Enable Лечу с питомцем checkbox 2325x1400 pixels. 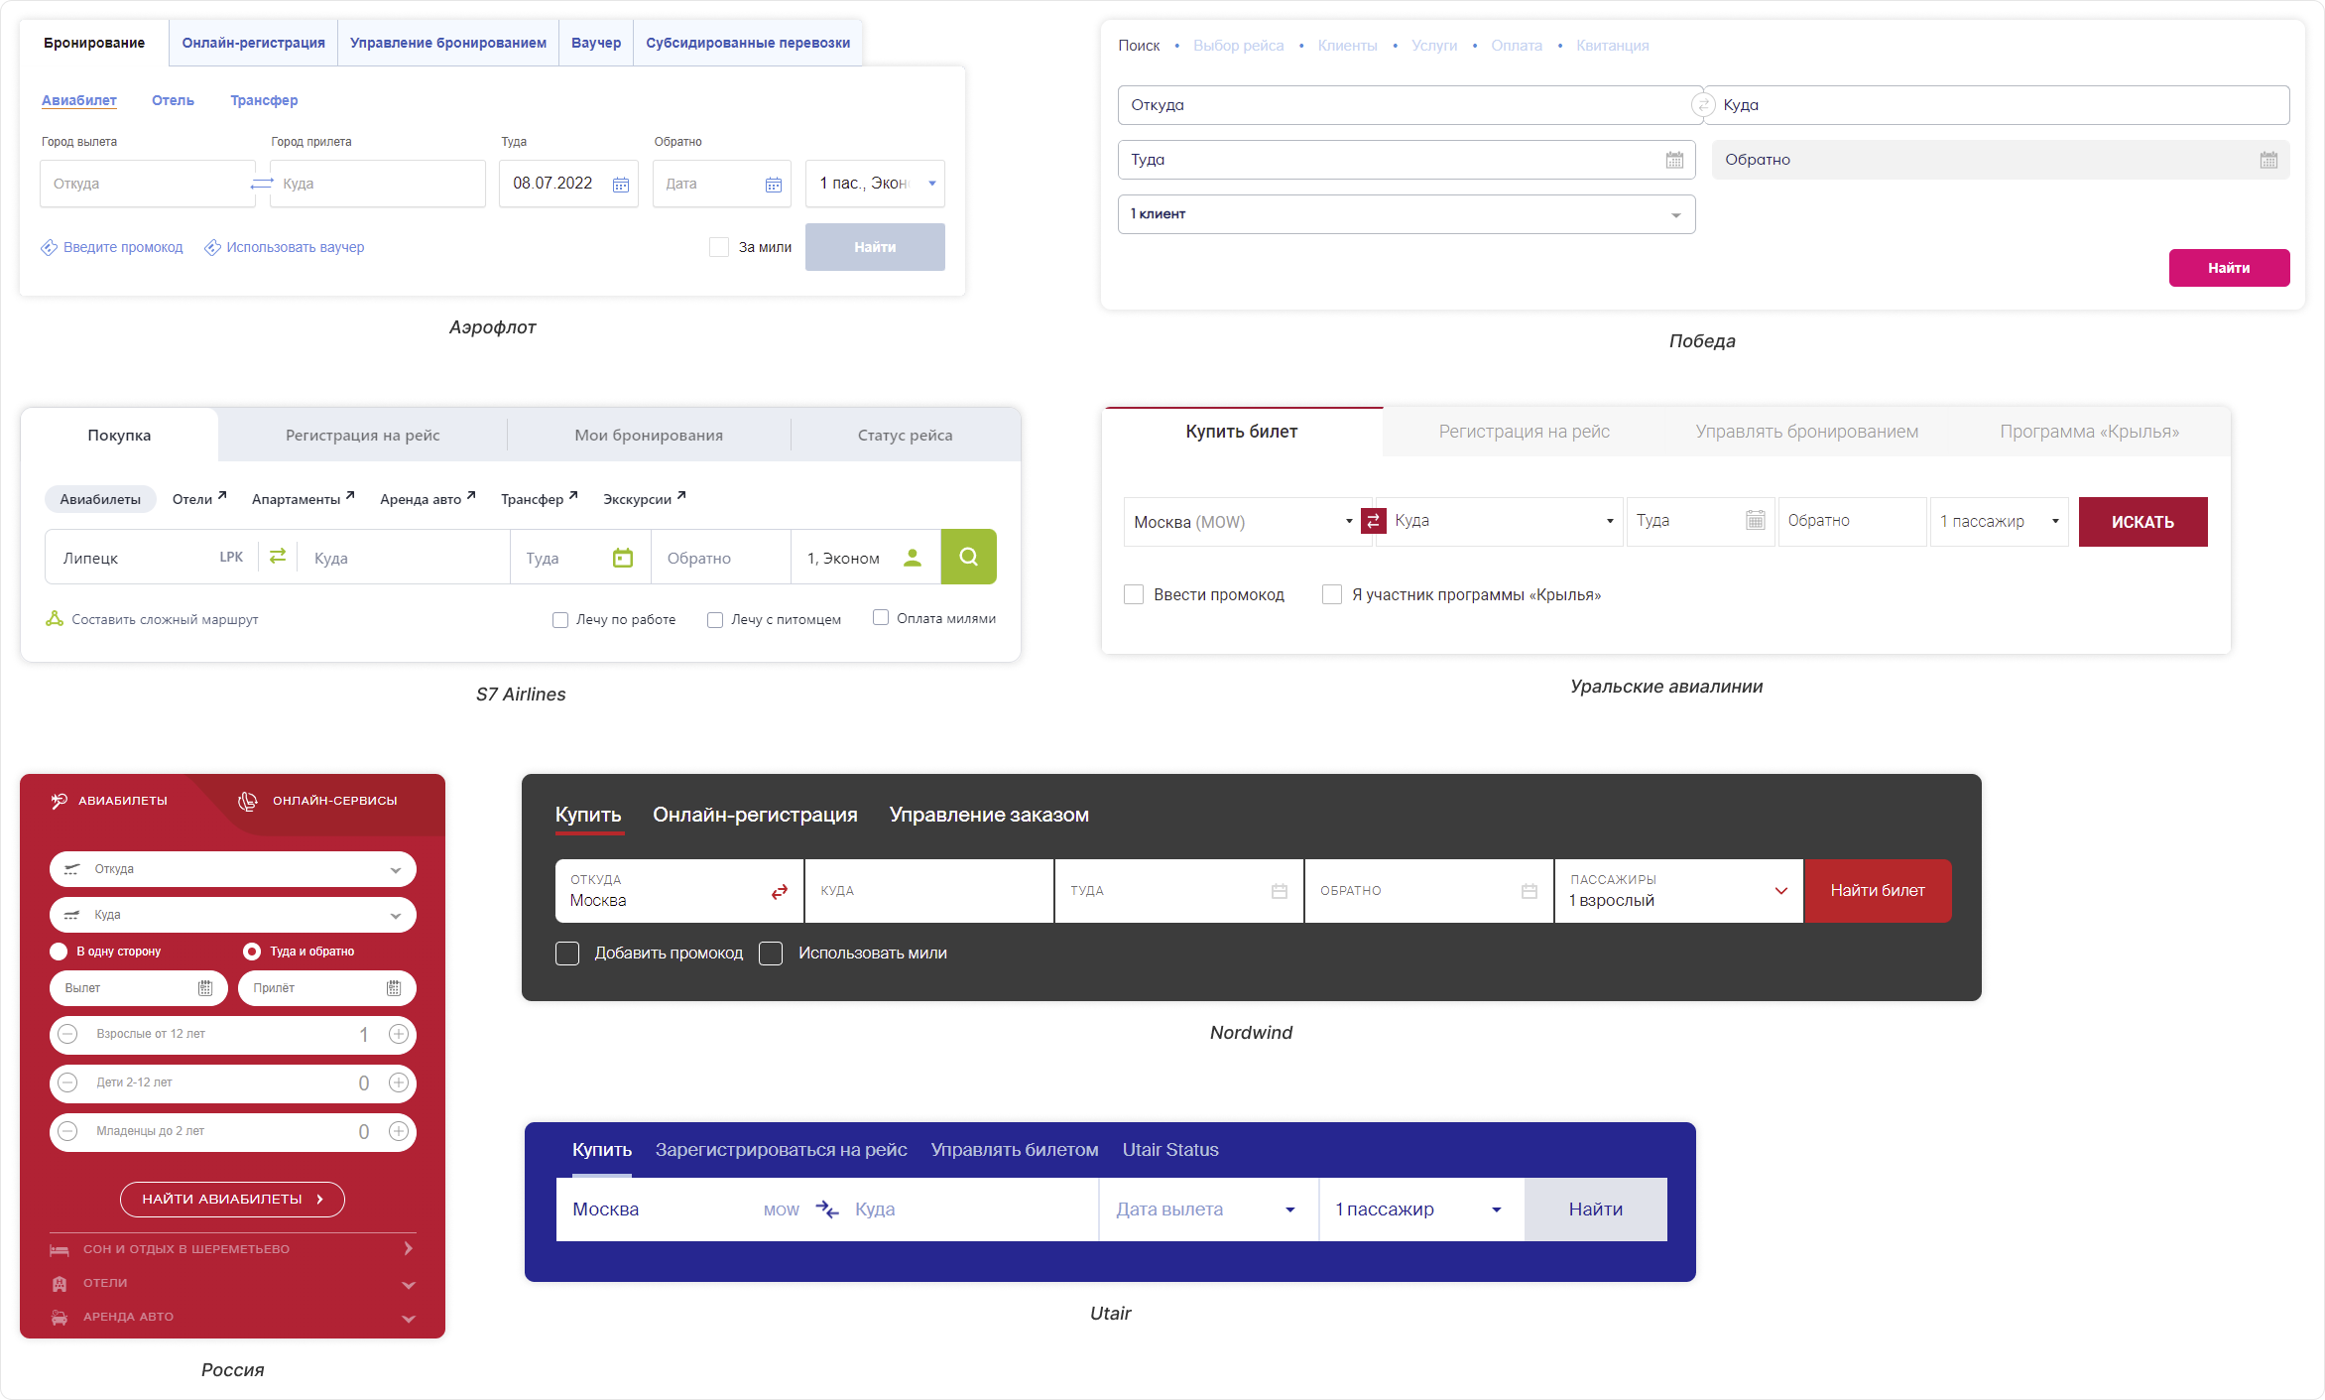click(x=715, y=620)
